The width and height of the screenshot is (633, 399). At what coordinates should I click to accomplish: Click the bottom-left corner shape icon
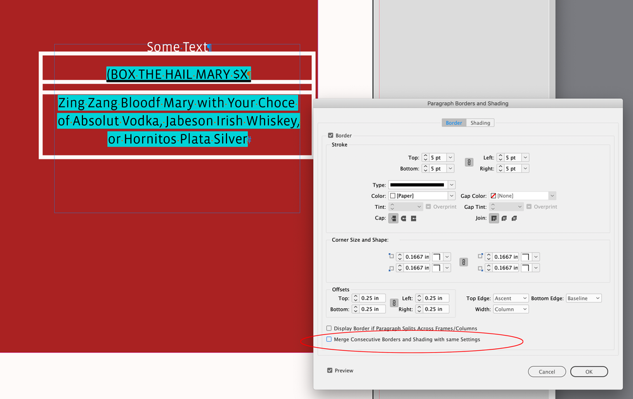[436, 268]
